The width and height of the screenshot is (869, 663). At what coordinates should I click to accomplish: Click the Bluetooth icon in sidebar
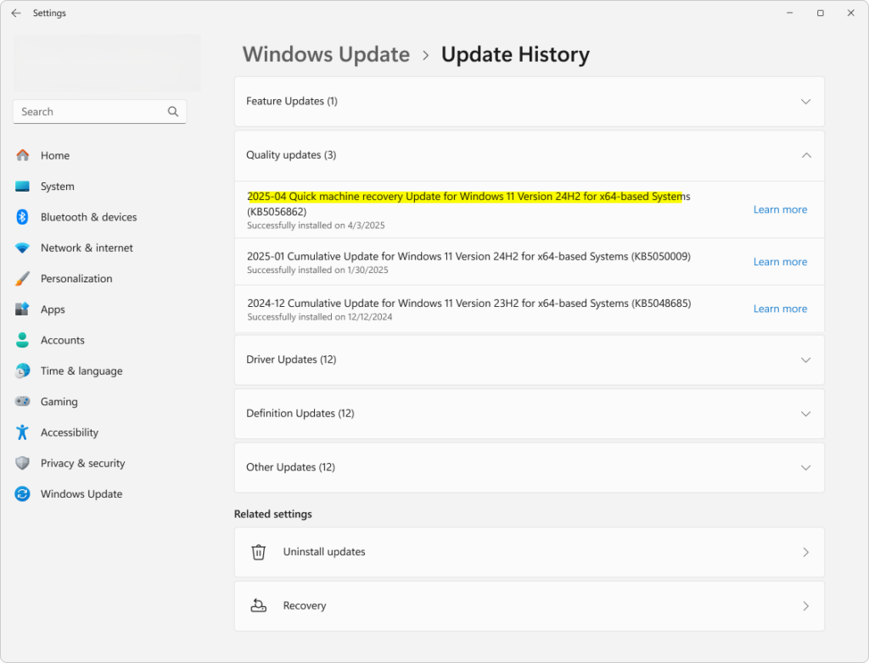click(x=22, y=217)
